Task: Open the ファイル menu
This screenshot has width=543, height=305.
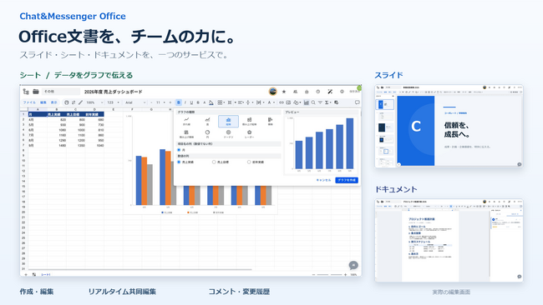Action: coord(29,102)
